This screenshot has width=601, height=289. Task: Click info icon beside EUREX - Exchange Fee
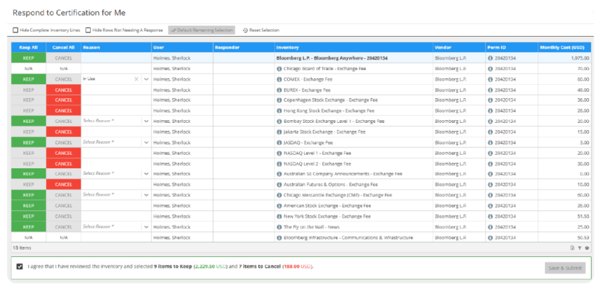tap(279, 90)
